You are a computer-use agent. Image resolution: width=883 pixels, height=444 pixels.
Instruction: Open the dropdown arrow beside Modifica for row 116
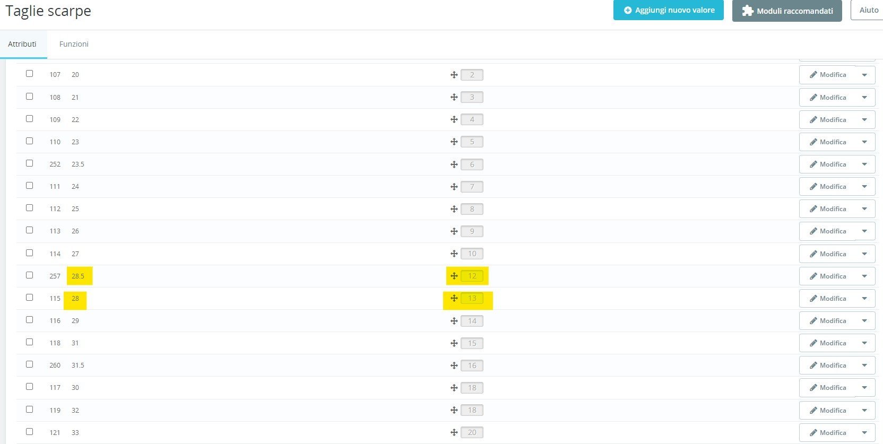(864, 321)
